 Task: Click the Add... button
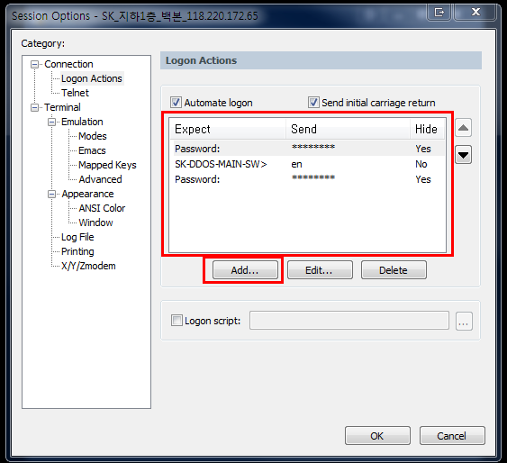[245, 270]
